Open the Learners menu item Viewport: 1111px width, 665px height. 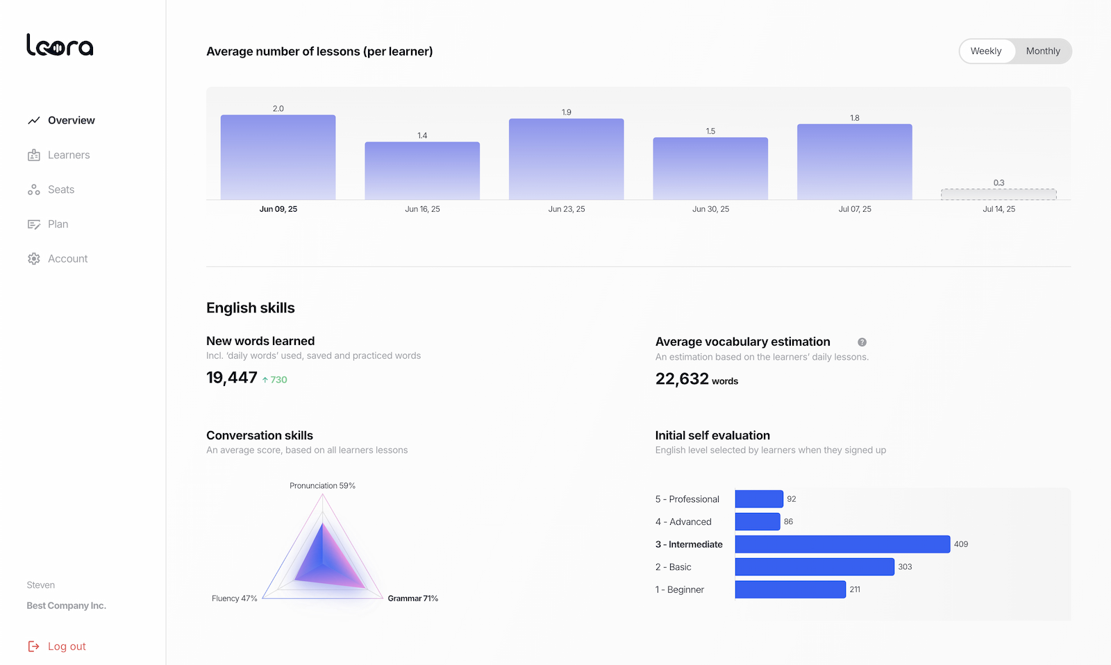point(69,155)
